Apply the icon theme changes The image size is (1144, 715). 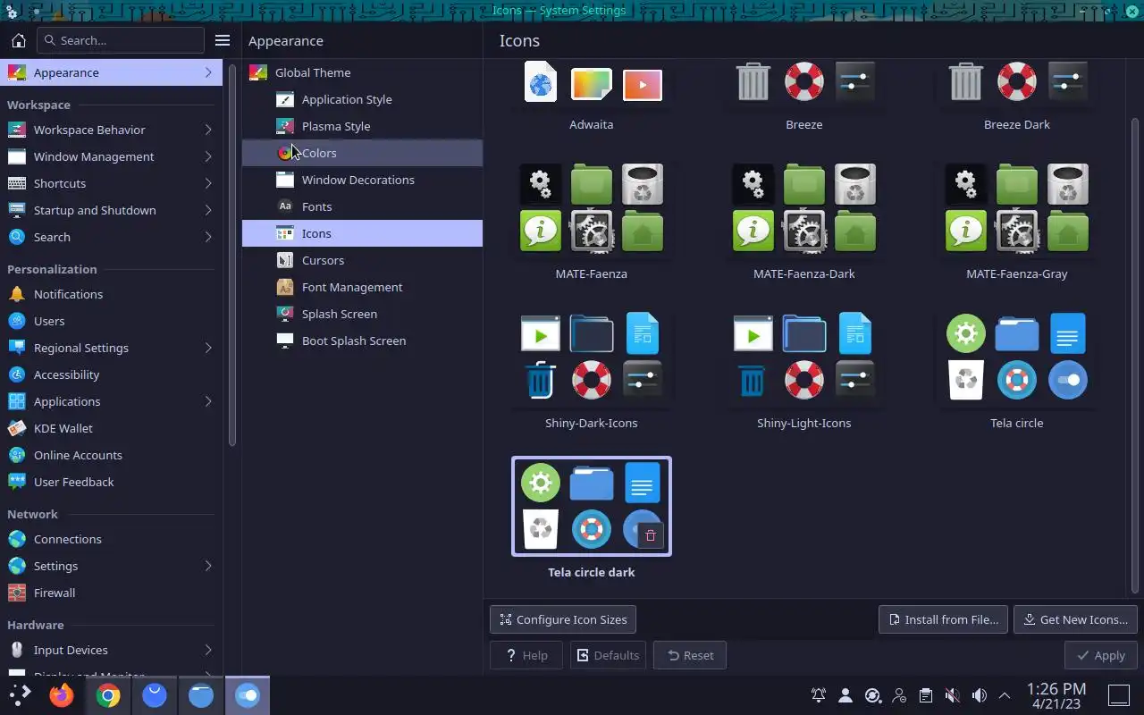click(1101, 655)
